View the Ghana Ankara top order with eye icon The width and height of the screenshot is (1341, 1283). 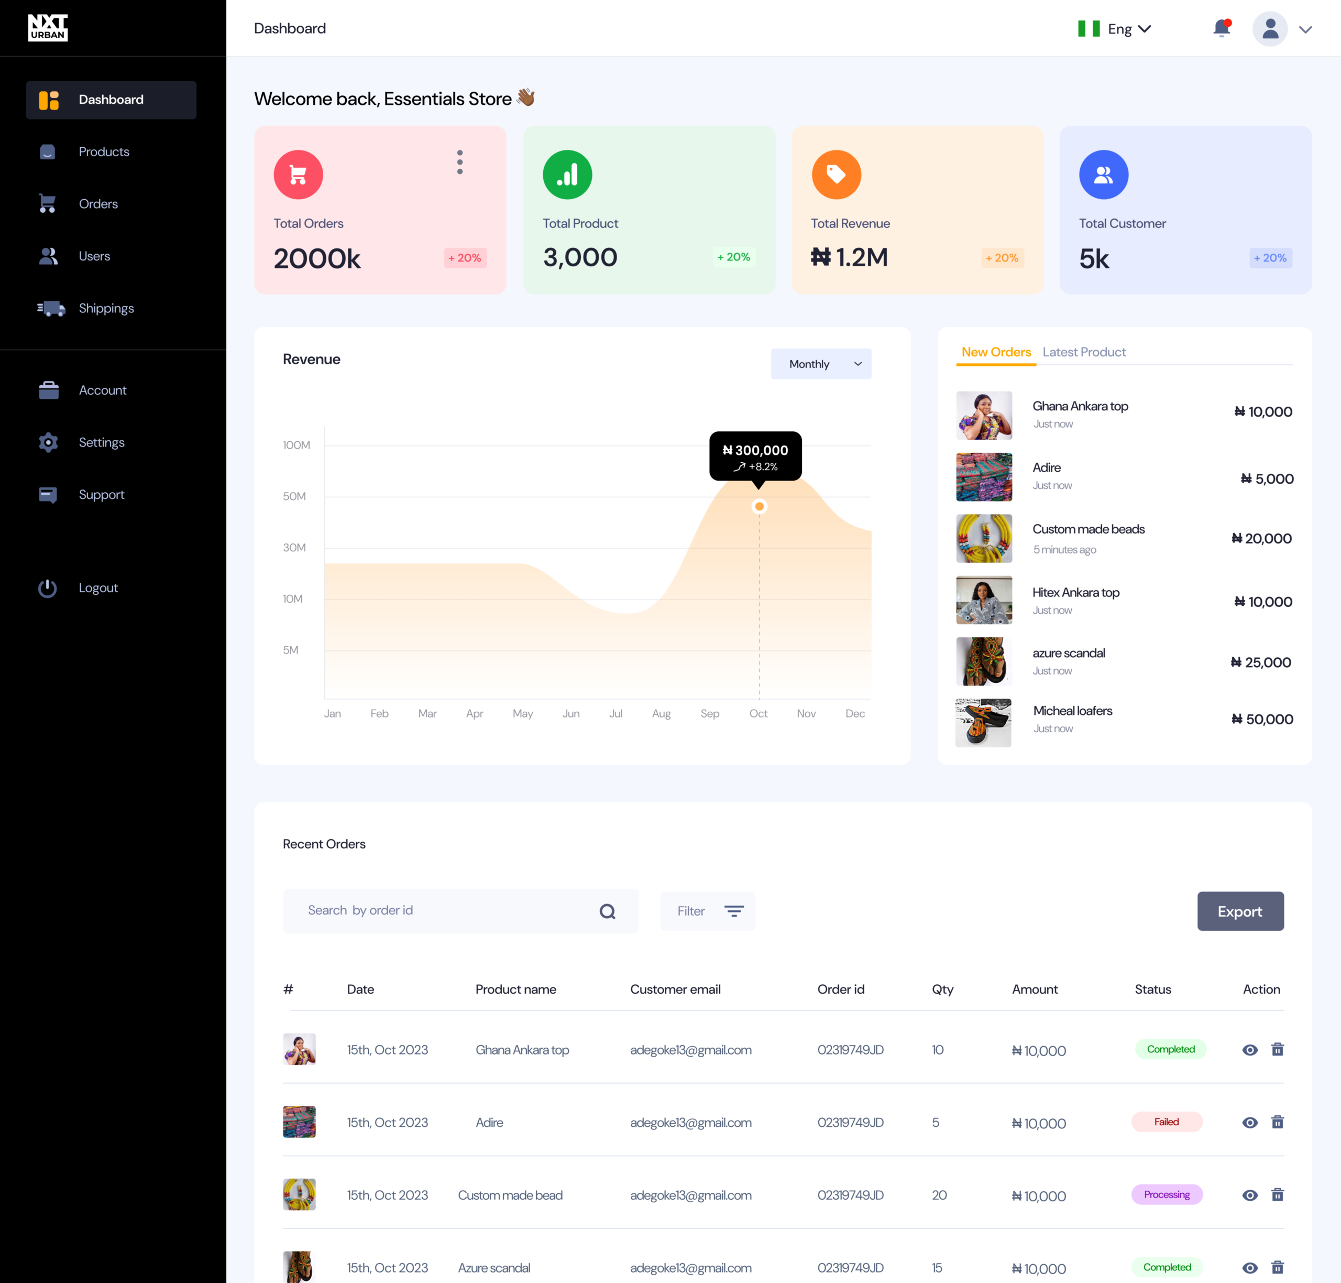point(1249,1050)
